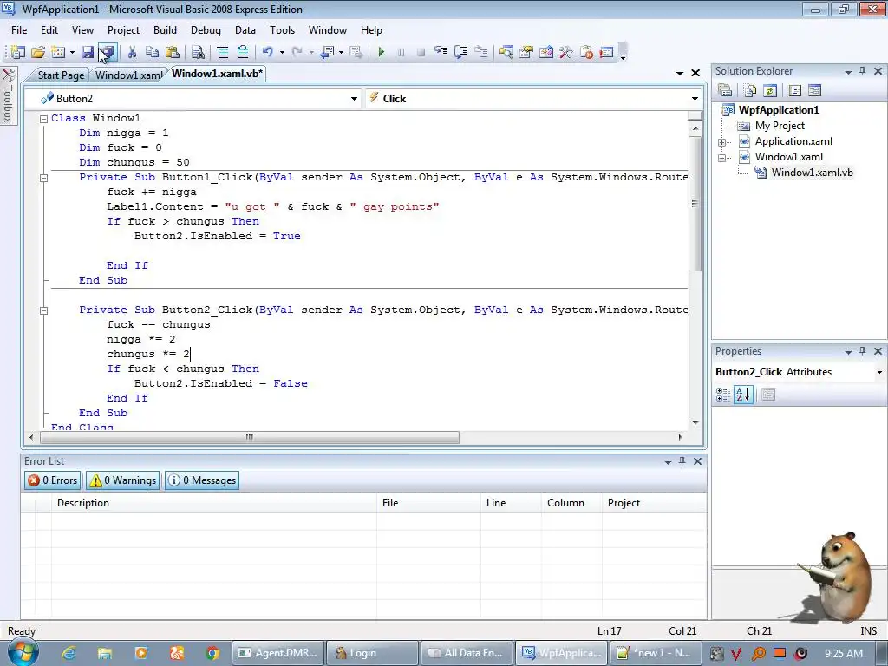Click Property Pages icon in Properties panel
Viewport: 888px width, 666px height.
[x=768, y=395]
